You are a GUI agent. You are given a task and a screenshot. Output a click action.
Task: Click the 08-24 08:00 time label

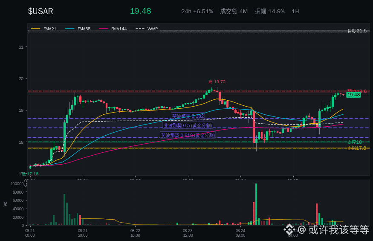click(x=240, y=233)
